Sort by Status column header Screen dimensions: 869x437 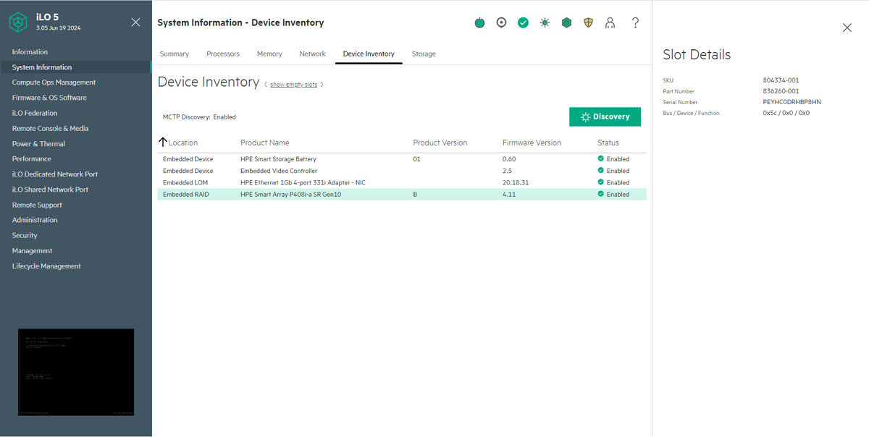click(x=608, y=143)
